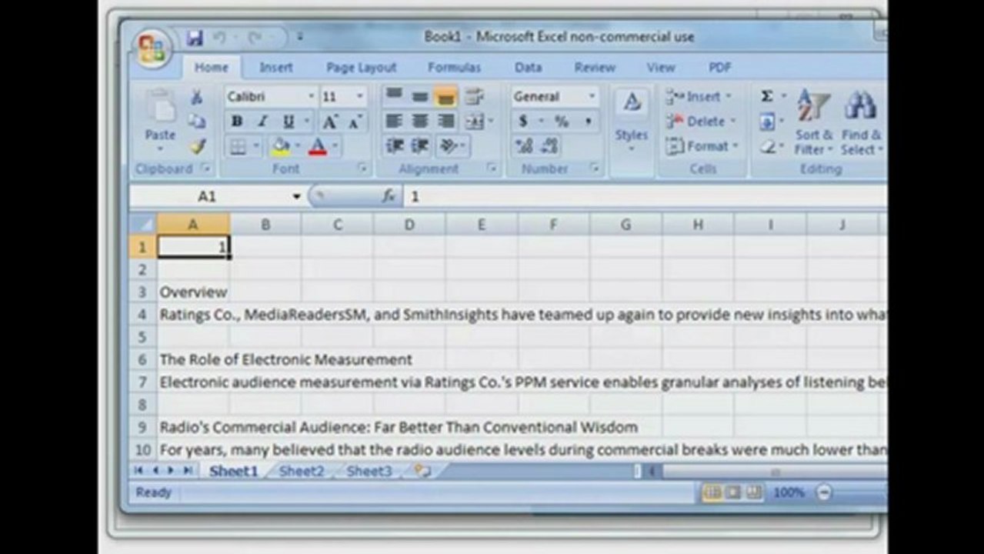The height and width of the screenshot is (554, 984).
Task: Switch to the Insert ribbon tab
Action: coord(275,68)
